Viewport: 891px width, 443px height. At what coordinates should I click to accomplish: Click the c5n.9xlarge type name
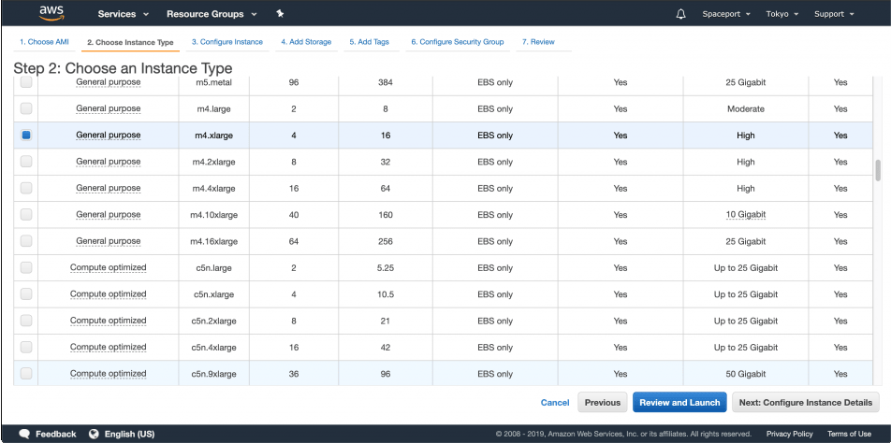pos(213,374)
